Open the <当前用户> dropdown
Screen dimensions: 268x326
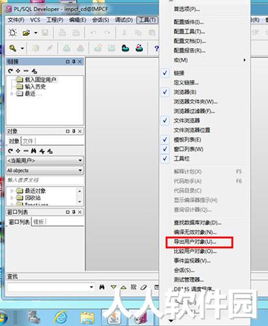coord(45,160)
